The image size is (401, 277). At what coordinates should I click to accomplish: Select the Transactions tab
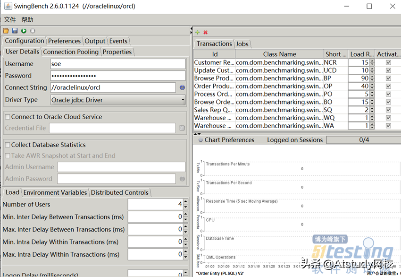pos(214,43)
